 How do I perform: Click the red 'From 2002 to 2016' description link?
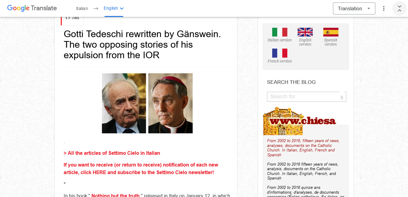coord(303,148)
